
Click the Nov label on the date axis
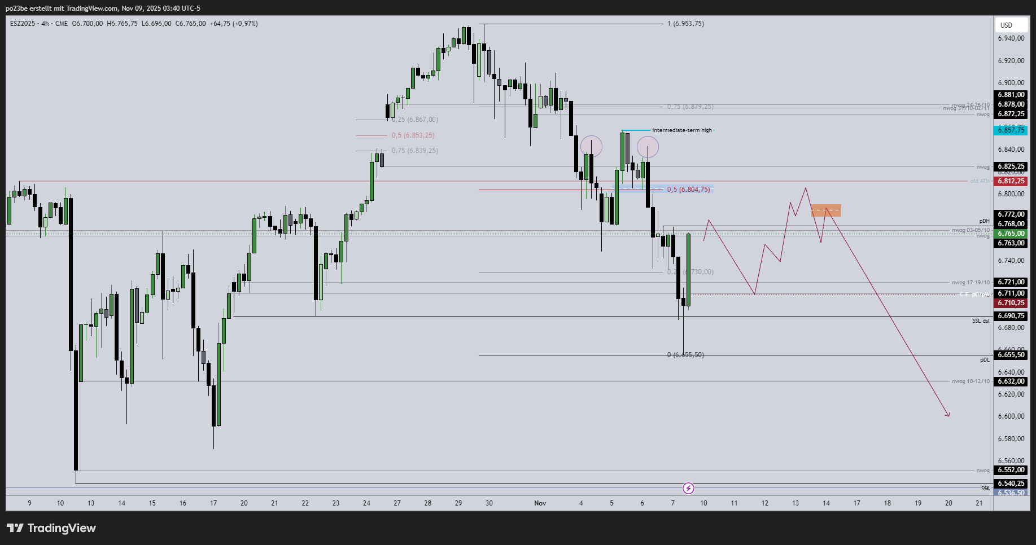point(540,503)
